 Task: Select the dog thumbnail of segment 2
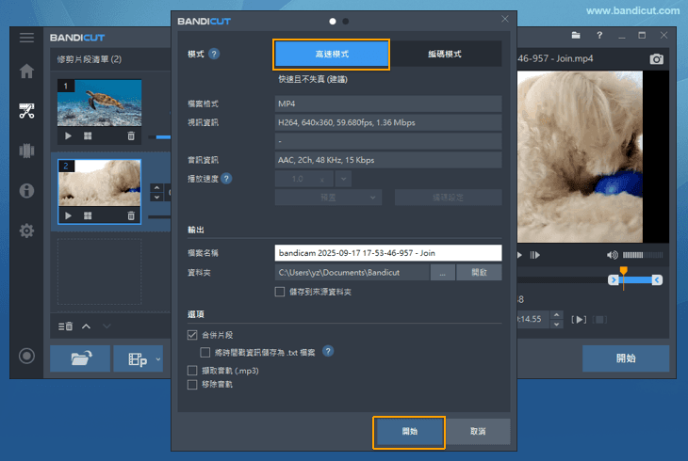pyautogui.click(x=100, y=183)
